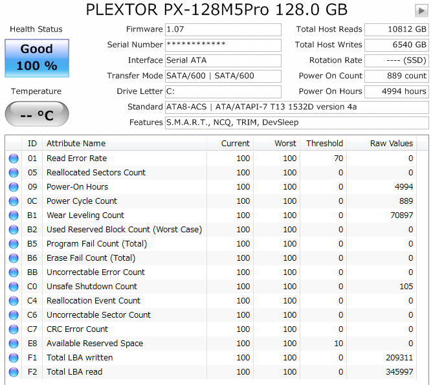The image size is (433, 385).
Task: Click the status icon for Available Reserved Space
Action: pyautogui.click(x=14, y=344)
